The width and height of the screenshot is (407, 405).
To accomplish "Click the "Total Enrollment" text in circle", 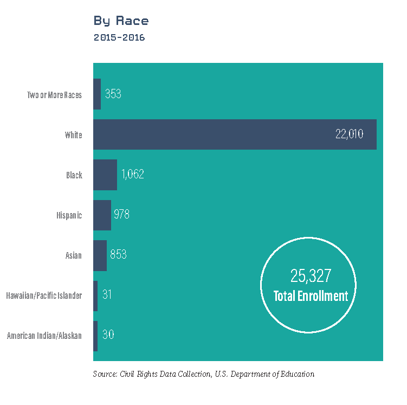I will [x=311, y=296].
